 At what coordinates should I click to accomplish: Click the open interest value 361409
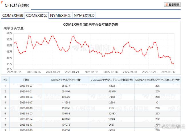(x=66, y=91)
